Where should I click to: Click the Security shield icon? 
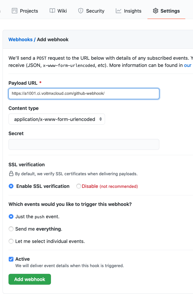[81, 11]
